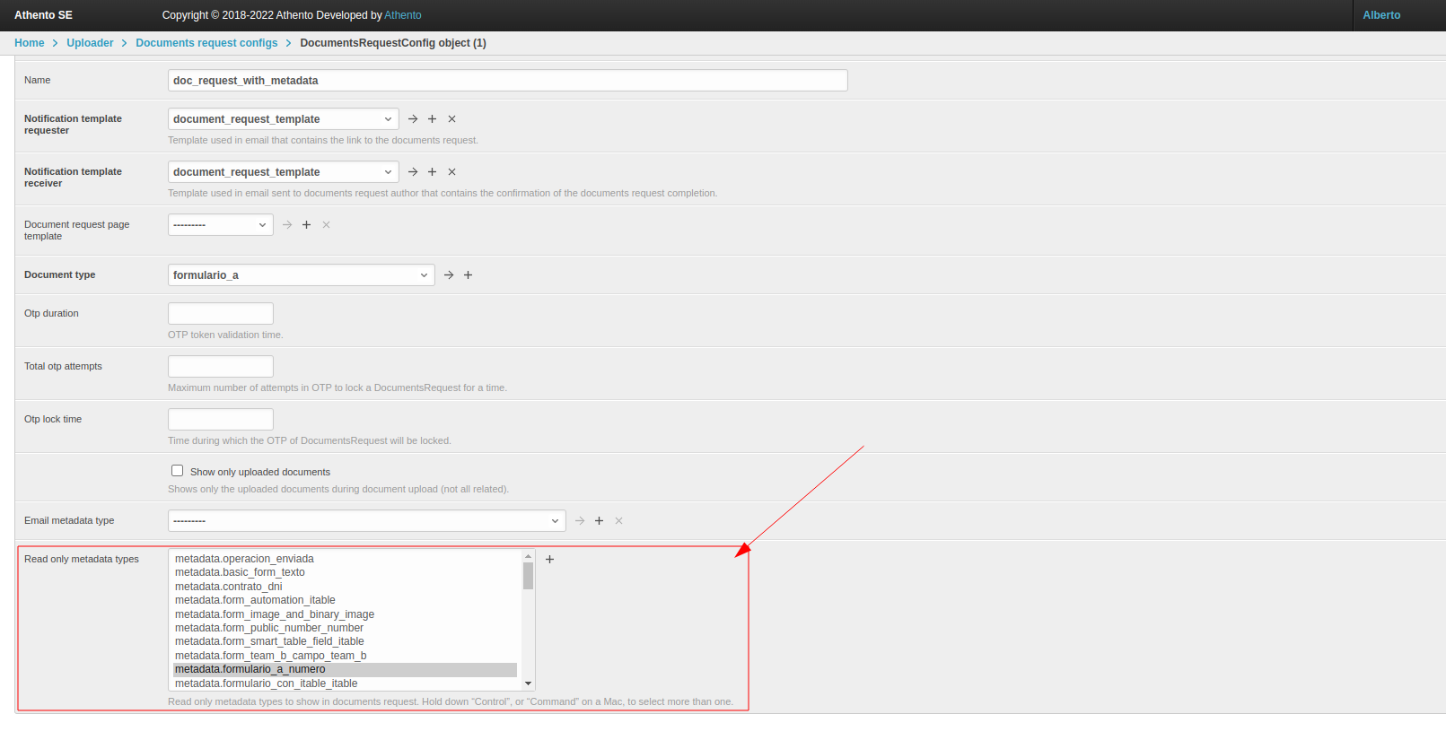Go to Uploader in the breadcrumb
This screenshot has width=1446, height=740.
click(x=90, y=43)
